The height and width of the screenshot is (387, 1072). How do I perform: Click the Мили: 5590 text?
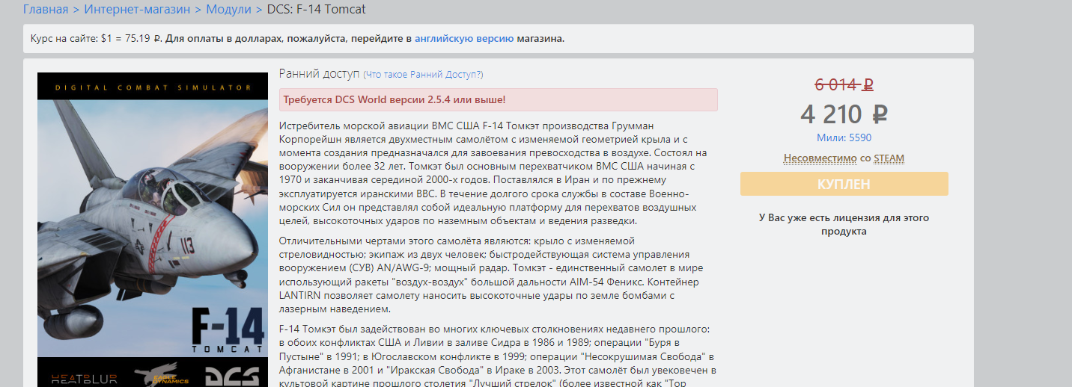[x=844, y=138]
